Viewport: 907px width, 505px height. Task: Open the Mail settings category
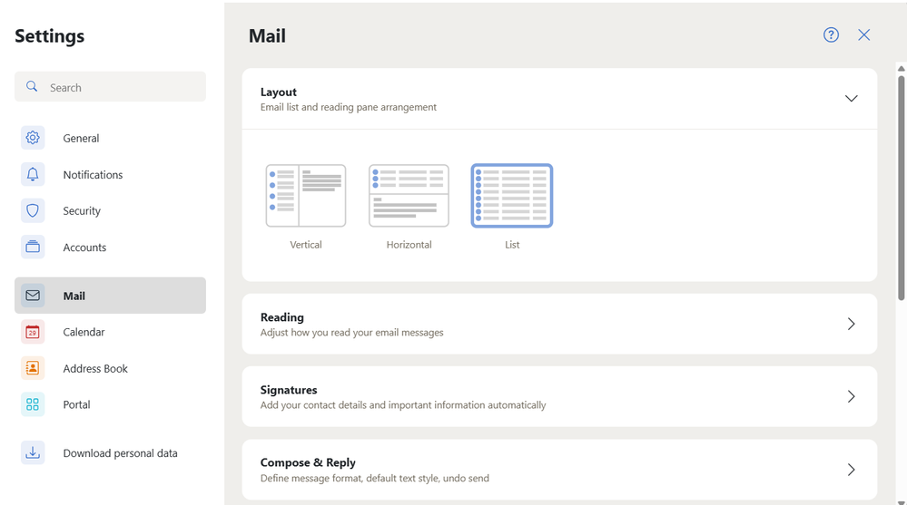tap(110, 296)
